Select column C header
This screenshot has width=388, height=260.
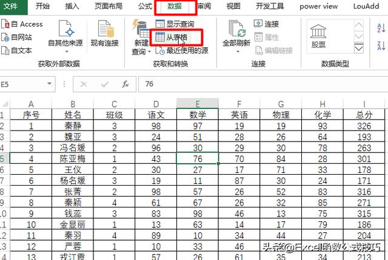point(115,103)
